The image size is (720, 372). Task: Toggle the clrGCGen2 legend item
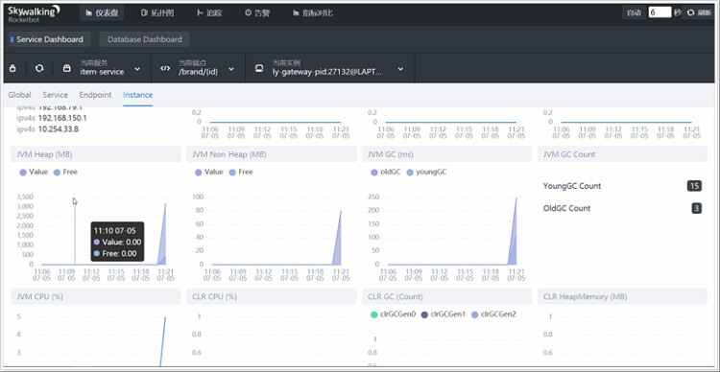tap(493, 314)
